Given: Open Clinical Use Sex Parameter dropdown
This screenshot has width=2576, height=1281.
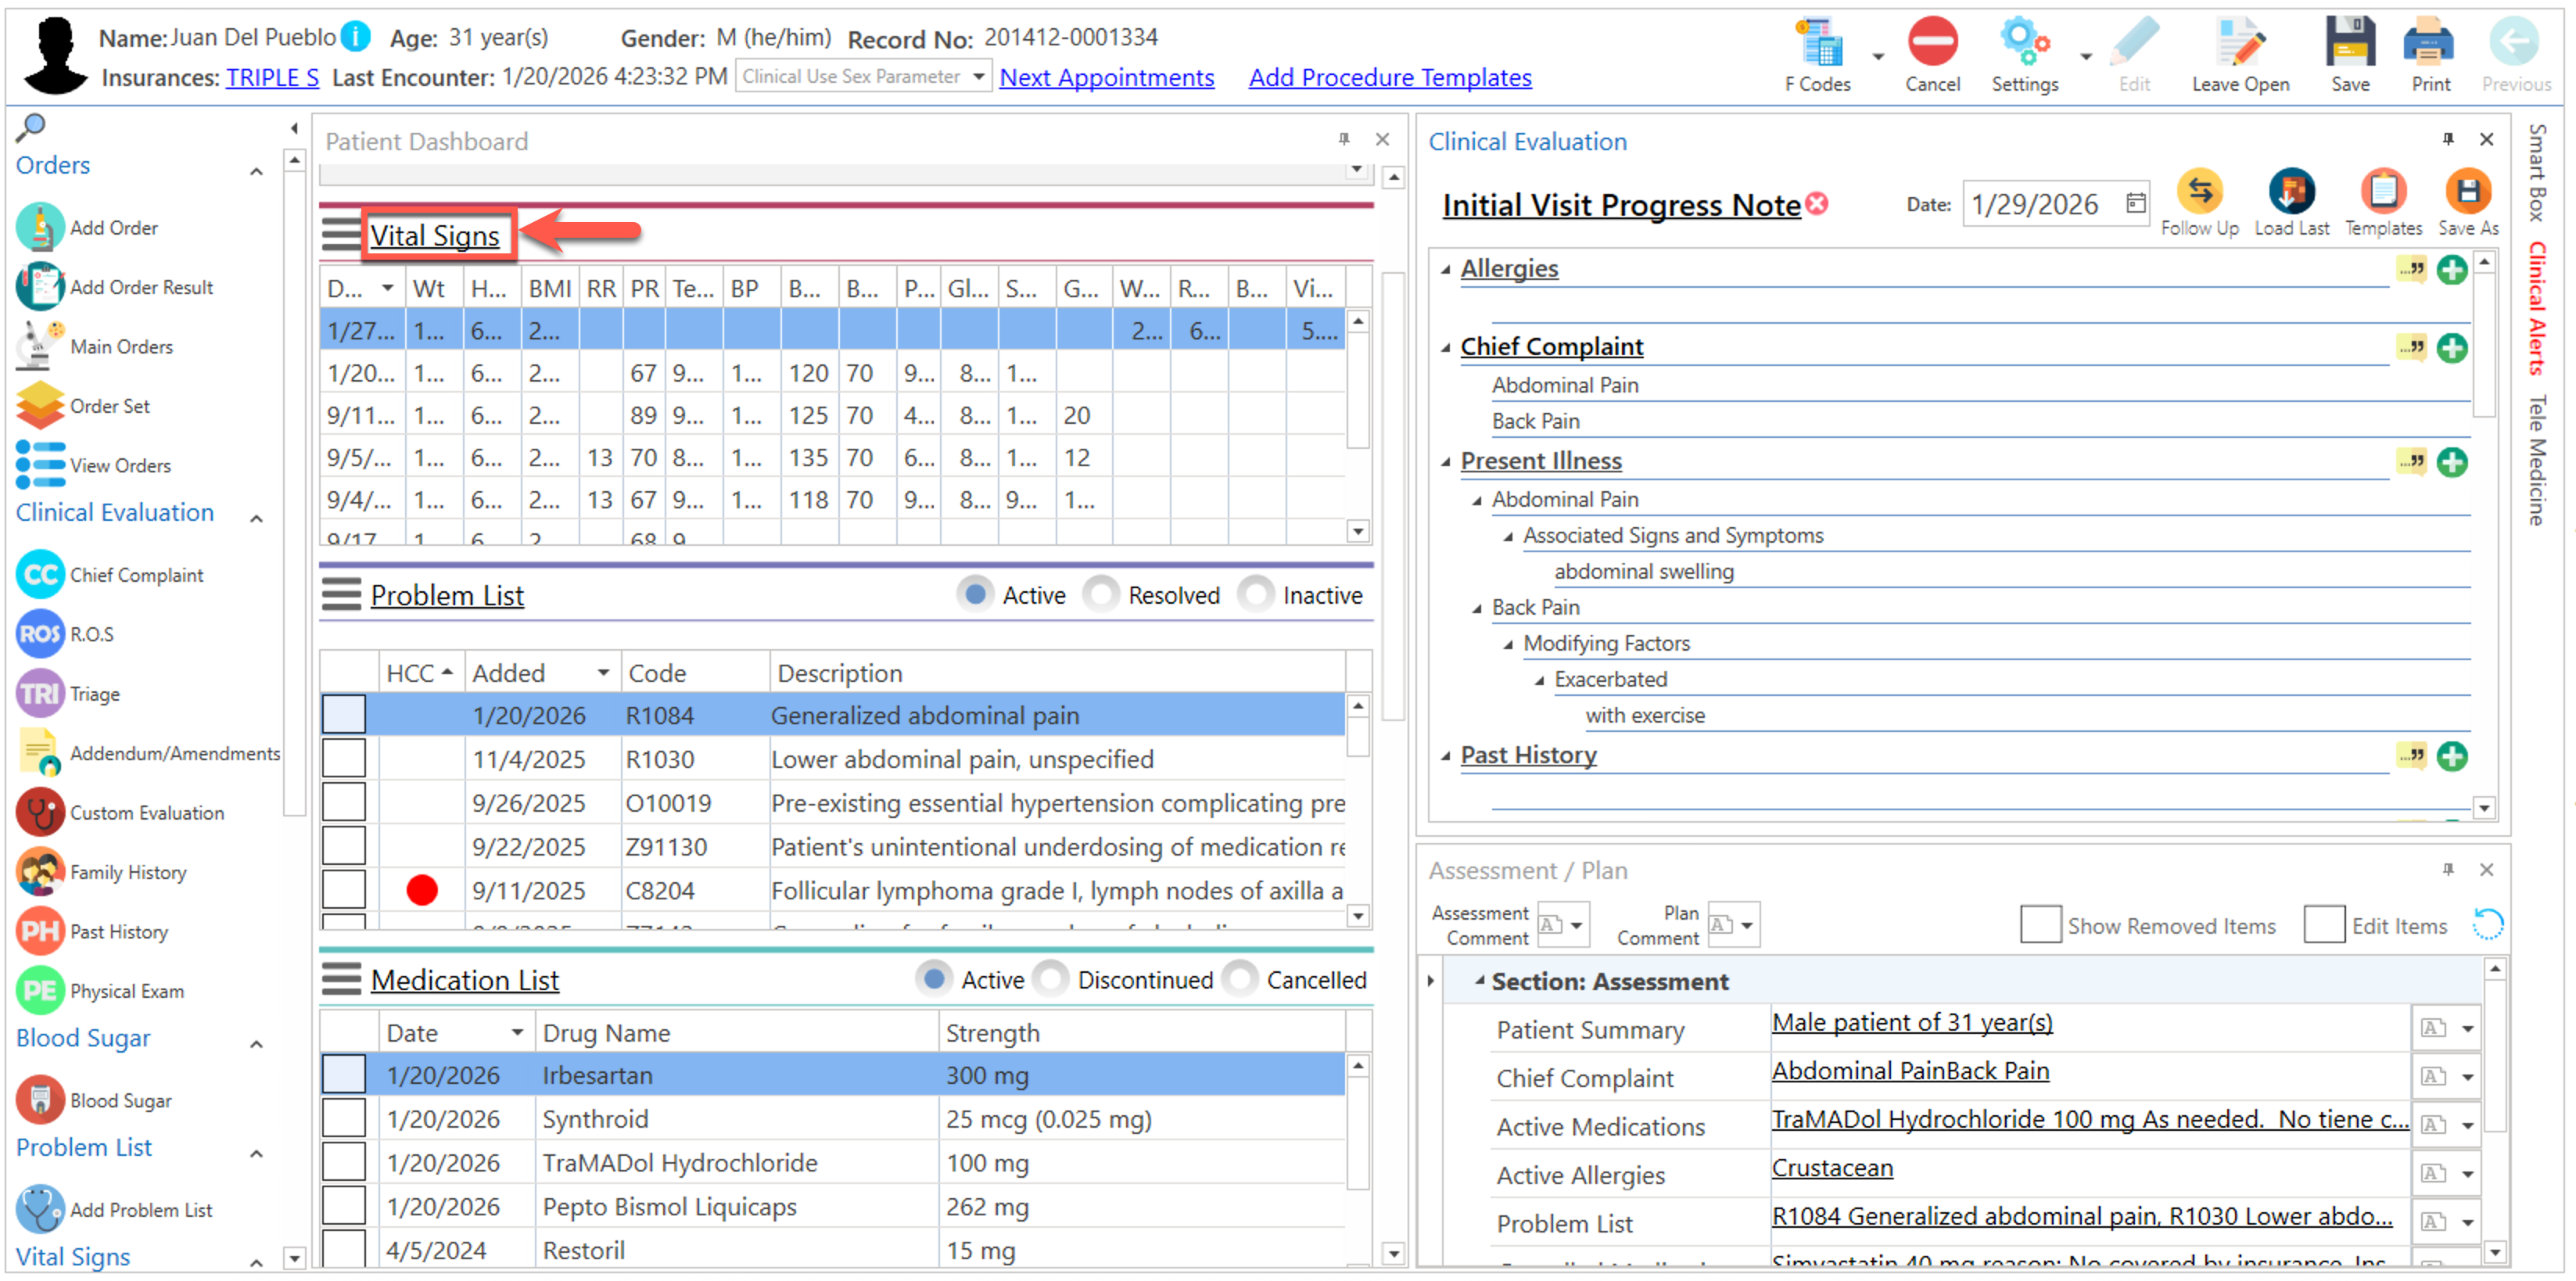Looking at the screenshot, I should tap(978, 77).
